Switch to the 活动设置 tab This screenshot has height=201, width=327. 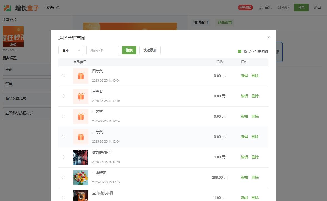pos(201,23)
